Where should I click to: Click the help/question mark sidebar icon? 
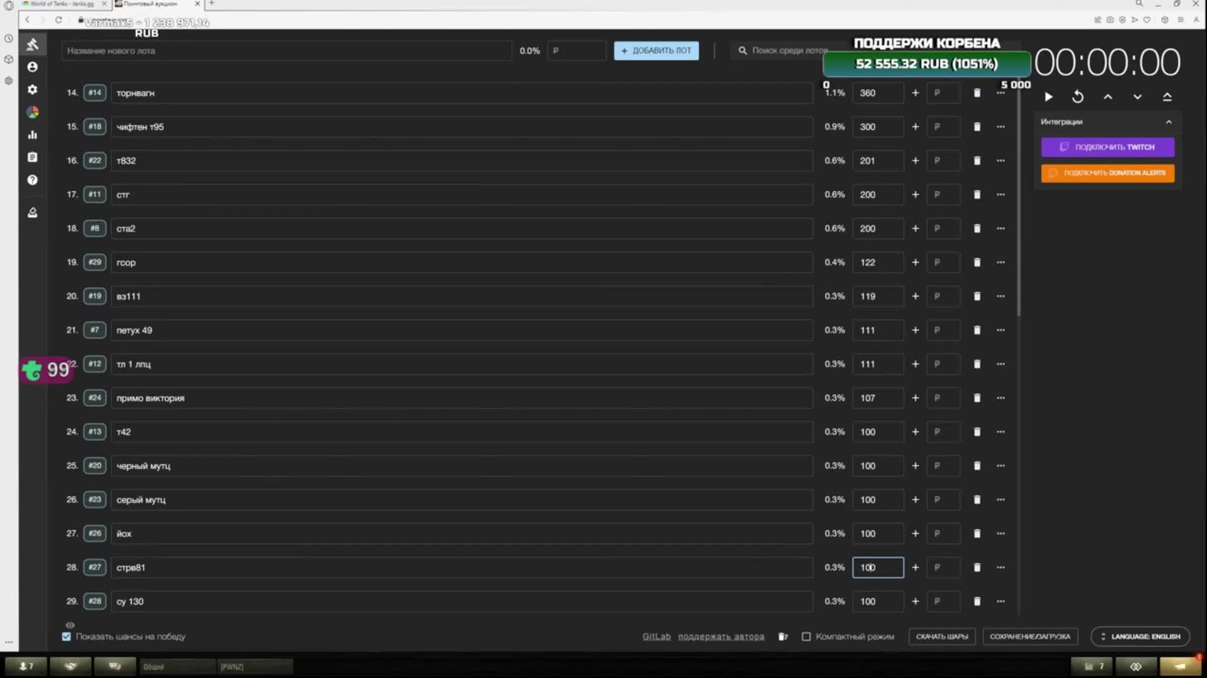pyautogui.click(x=32, y=180)
